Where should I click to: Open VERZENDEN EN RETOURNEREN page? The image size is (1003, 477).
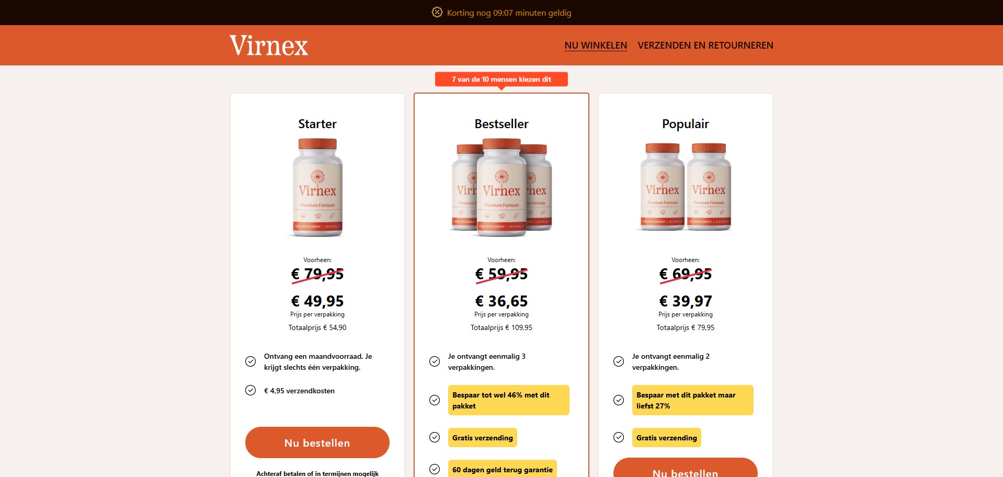[705, 46]
